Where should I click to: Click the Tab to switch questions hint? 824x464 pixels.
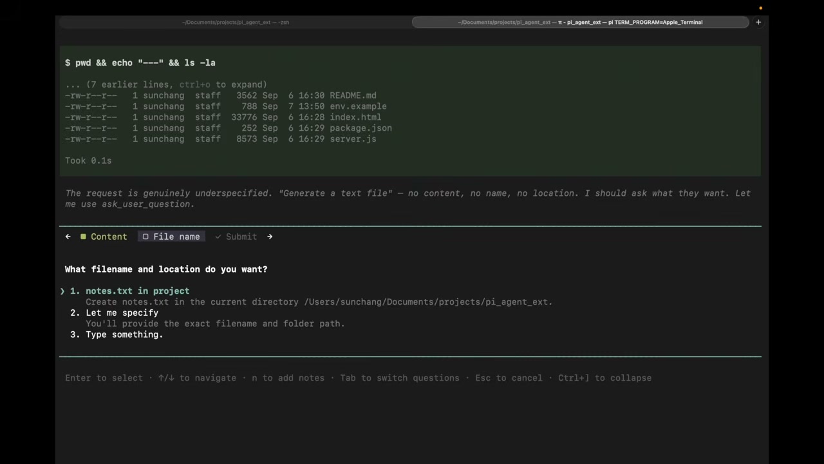(x=400, y=378)
